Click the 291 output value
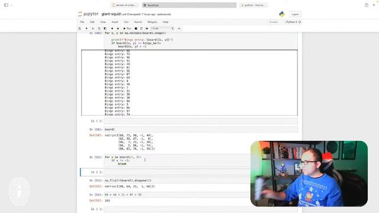The width and height of the screenshot is (379, 213). pos(107,201)
